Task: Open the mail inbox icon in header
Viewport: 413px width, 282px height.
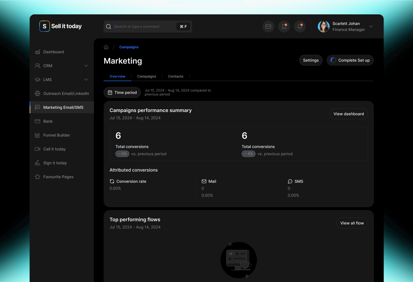Action: [268, 27]
